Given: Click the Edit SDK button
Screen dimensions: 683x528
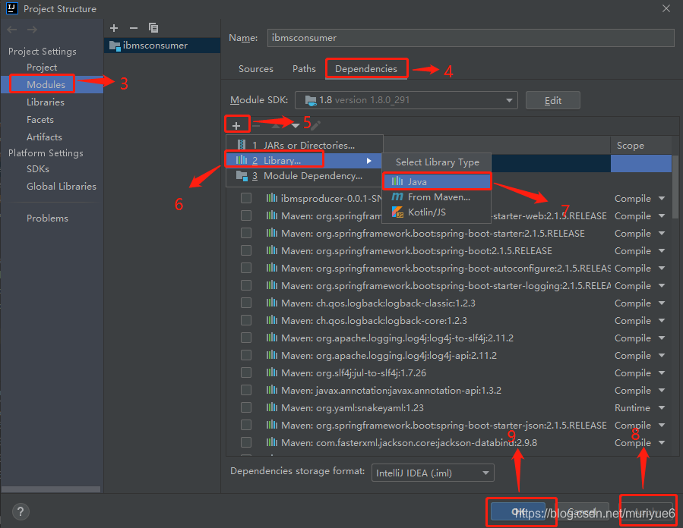Looking at the screenshot, I should point(553,100).
